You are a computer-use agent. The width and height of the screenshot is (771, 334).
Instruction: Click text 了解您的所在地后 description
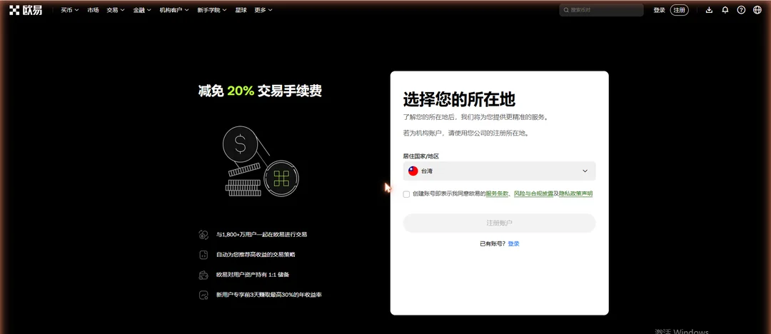[x=475, y=117]
